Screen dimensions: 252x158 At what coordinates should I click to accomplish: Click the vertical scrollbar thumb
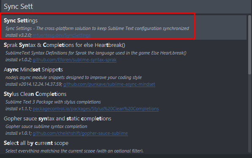[249, 44]
